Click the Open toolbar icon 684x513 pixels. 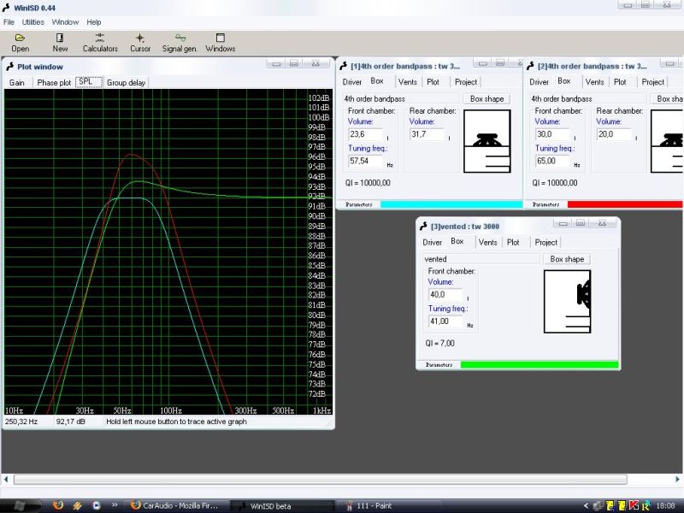click(x=20, y=43)
